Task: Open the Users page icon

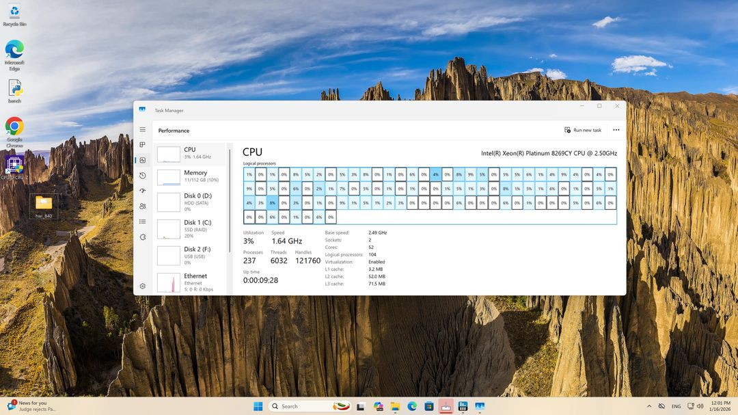Action: click(142, 206)
